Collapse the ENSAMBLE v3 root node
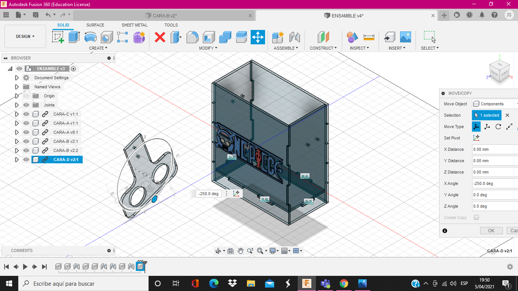 (x=10, y=69)
